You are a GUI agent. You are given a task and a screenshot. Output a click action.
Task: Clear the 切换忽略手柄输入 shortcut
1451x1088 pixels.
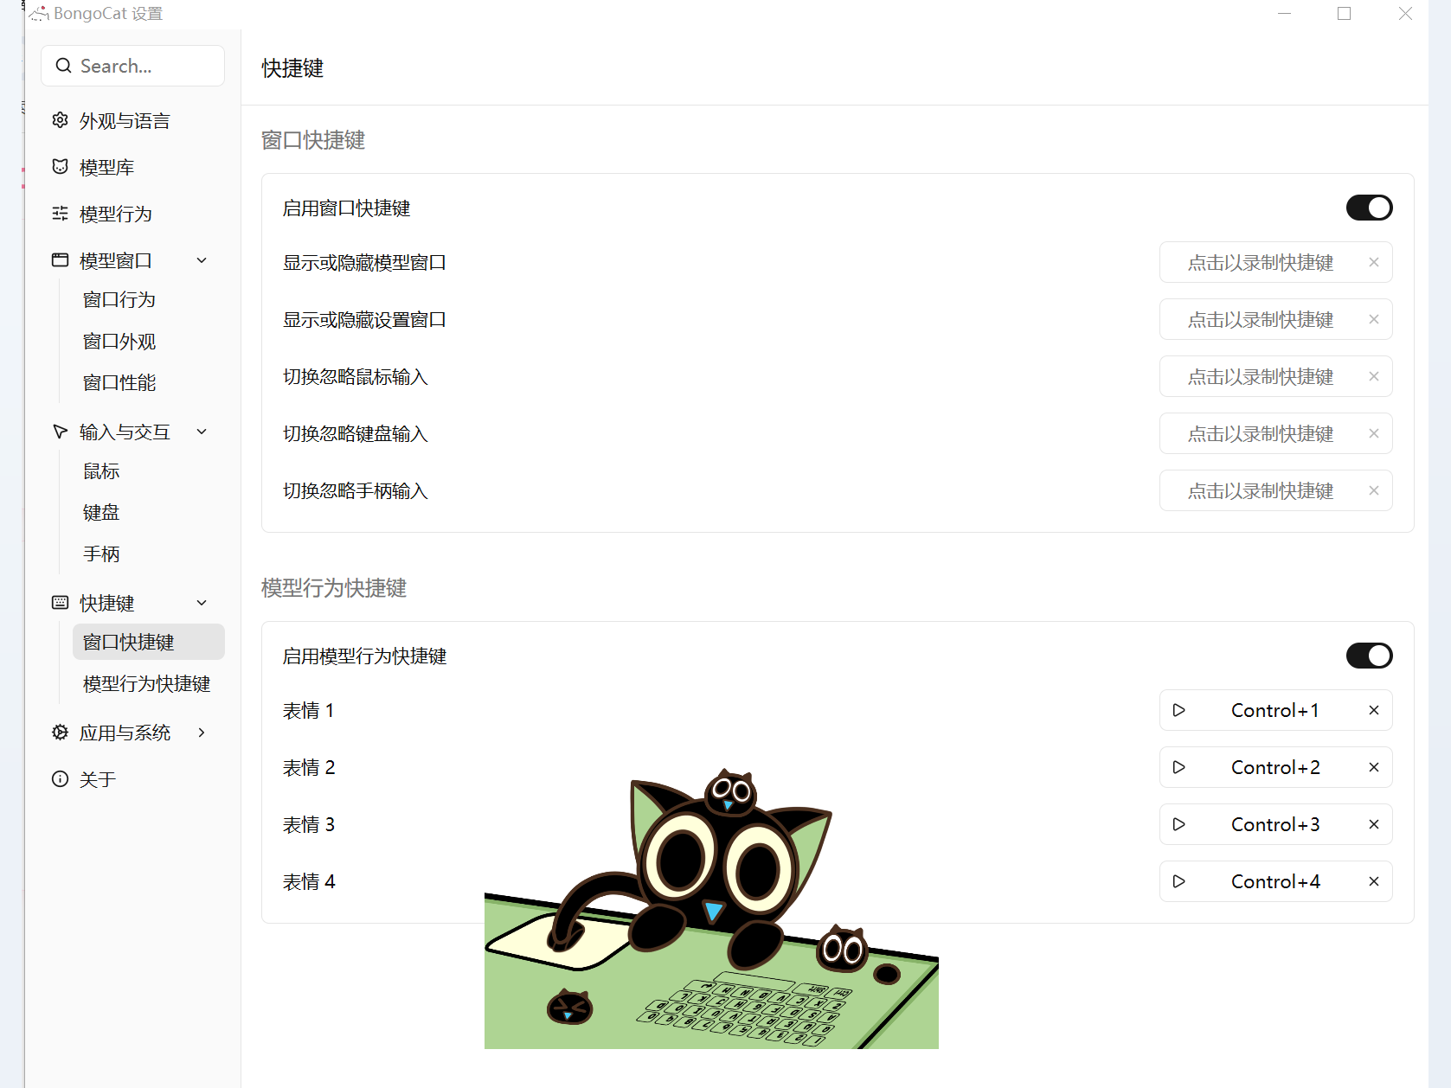[1374, 490]
